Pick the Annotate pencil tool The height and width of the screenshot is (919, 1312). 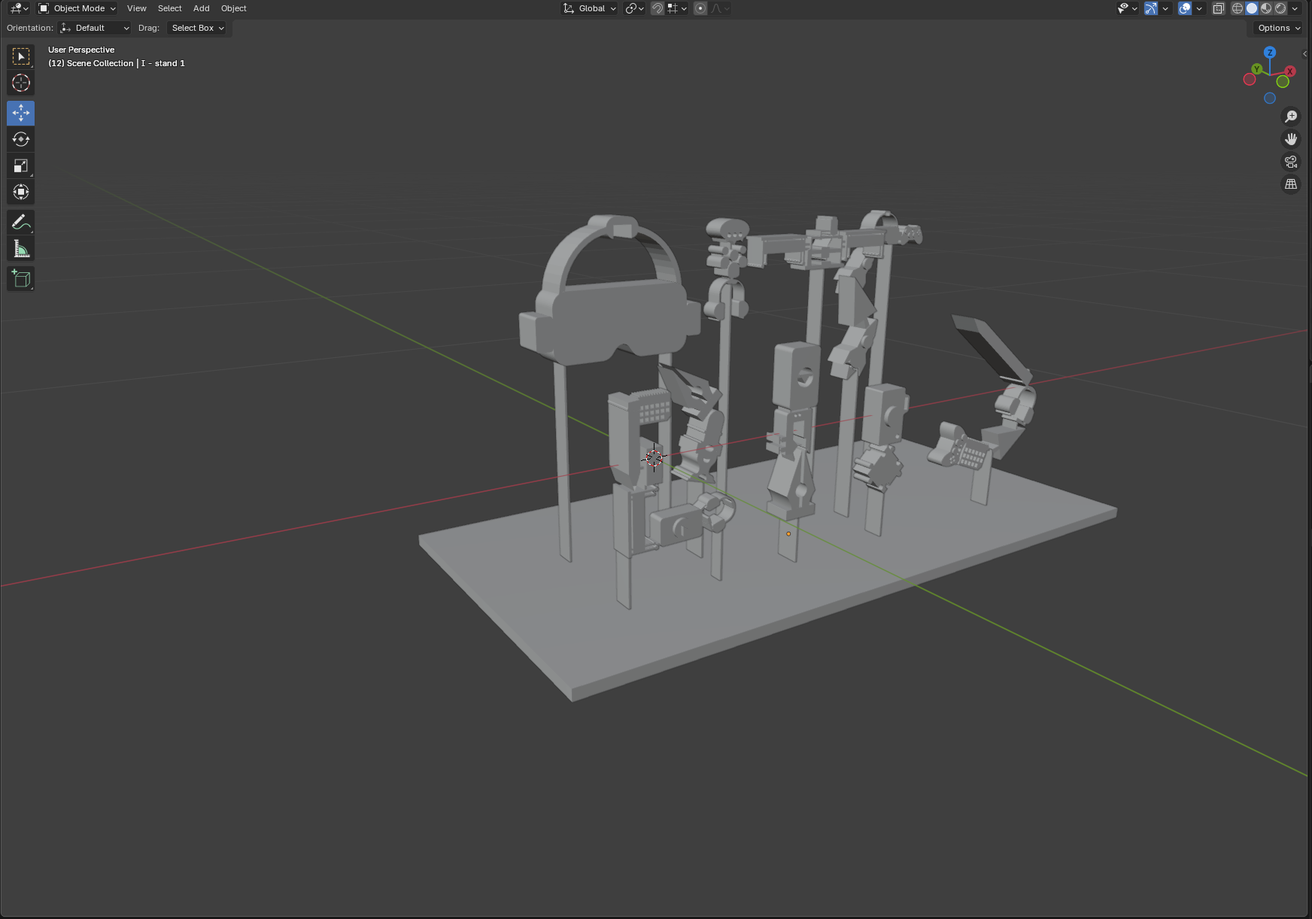coord(21,222)
